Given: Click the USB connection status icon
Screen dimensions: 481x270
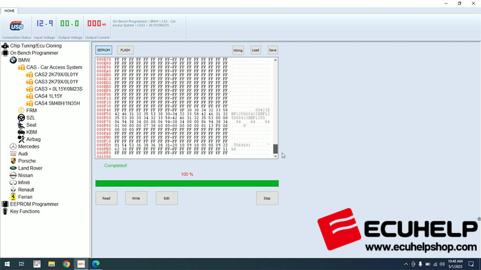Looking at the screenshot, I should [16, 26].
